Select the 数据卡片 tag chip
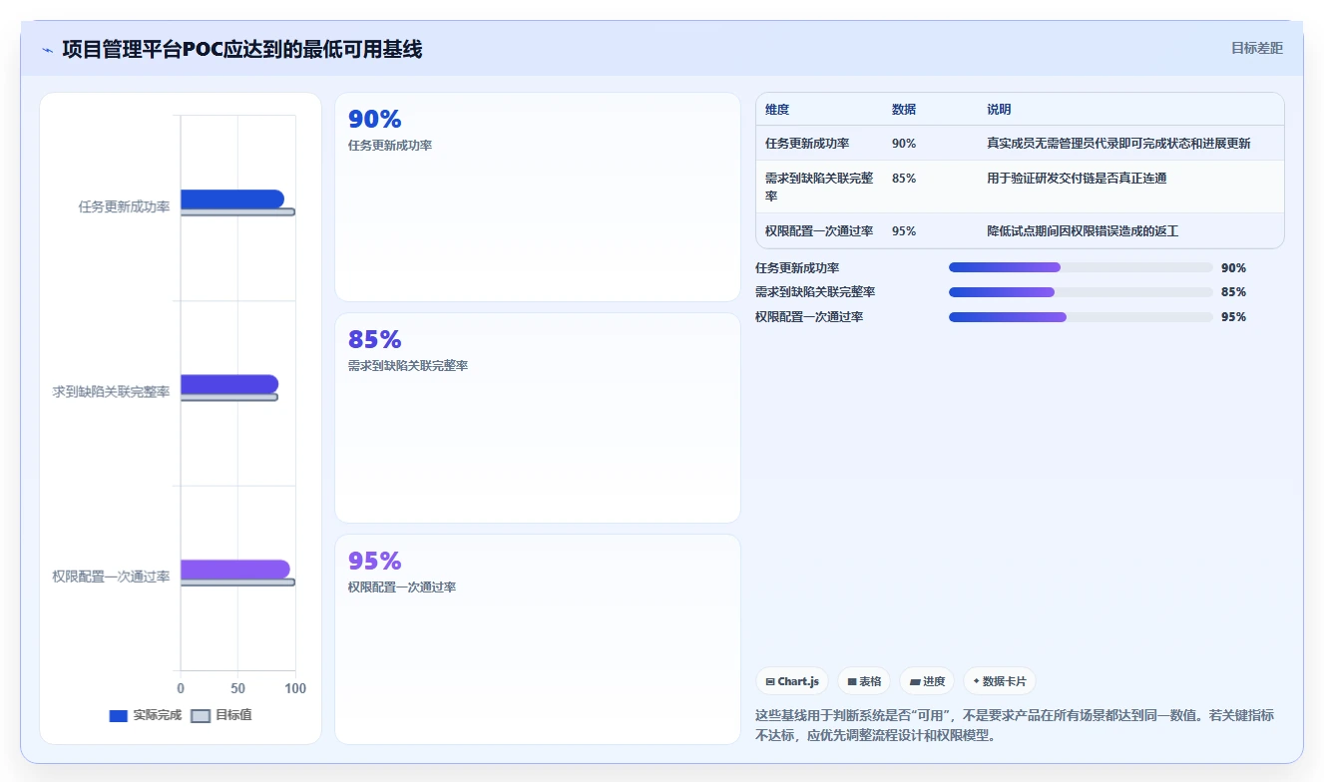1324x782 pixels. [x=1000, y=681]
